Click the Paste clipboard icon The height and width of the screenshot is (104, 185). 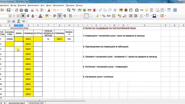point(42,10)
